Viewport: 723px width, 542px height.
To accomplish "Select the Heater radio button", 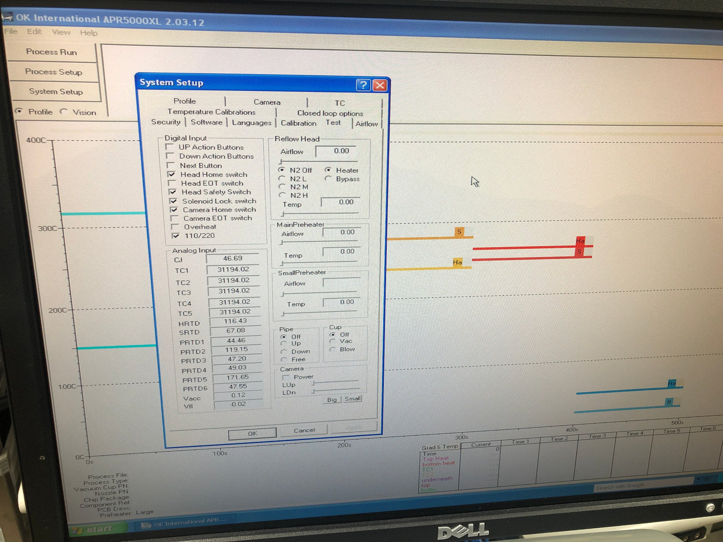I will click(328, 169).
